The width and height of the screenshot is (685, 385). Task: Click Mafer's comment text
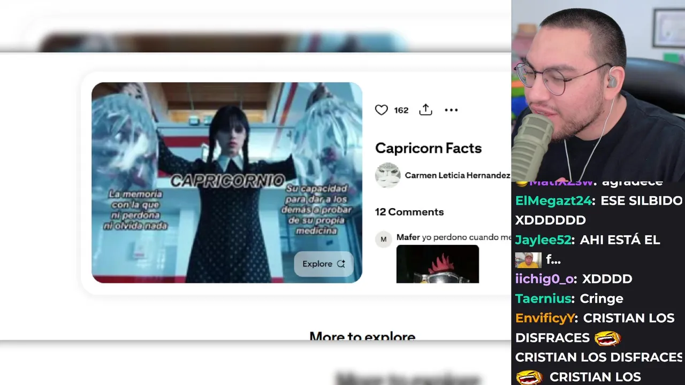pos(467,237)
